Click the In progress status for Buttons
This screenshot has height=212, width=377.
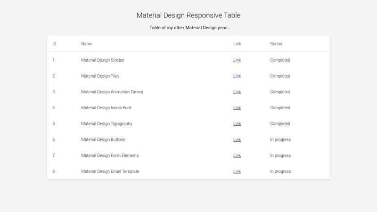(280, 139)
